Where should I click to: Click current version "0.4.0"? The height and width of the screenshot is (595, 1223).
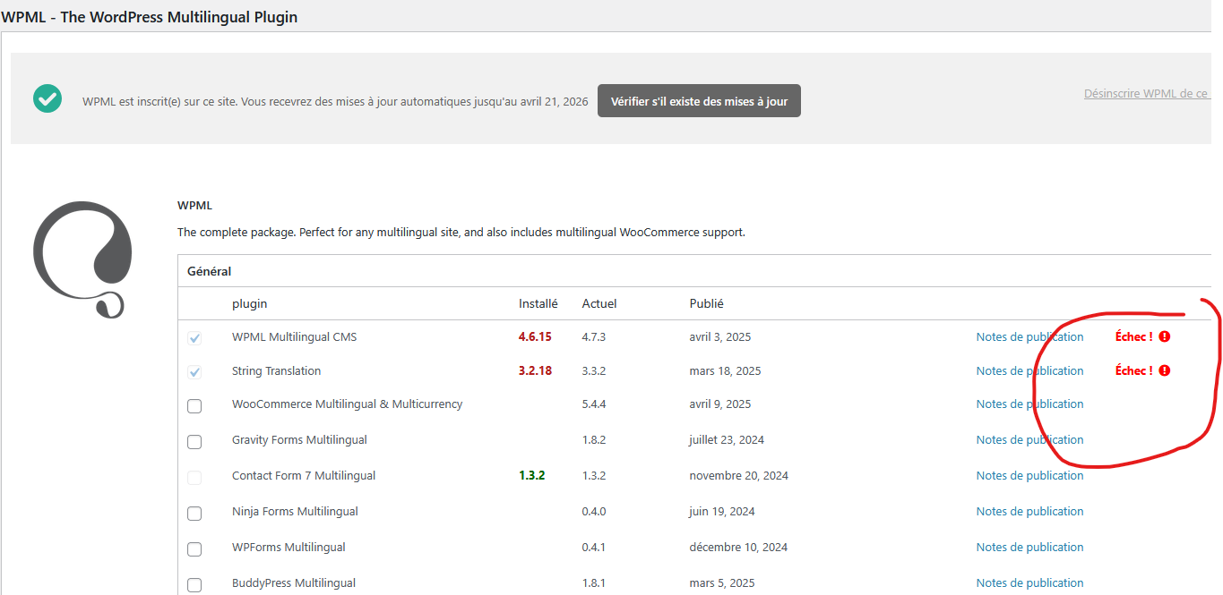(x=594, y=512)
